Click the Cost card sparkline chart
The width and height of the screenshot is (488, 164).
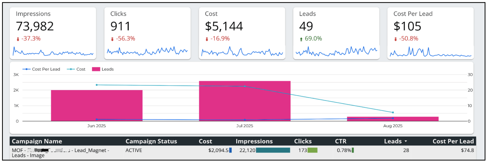tap(242, 51)
